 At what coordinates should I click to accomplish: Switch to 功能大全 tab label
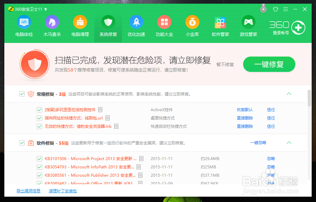164,34
